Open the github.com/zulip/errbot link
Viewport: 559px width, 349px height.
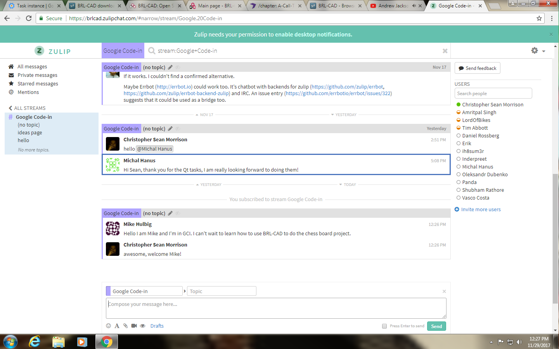pyautogui.click(x=347, y=87)
